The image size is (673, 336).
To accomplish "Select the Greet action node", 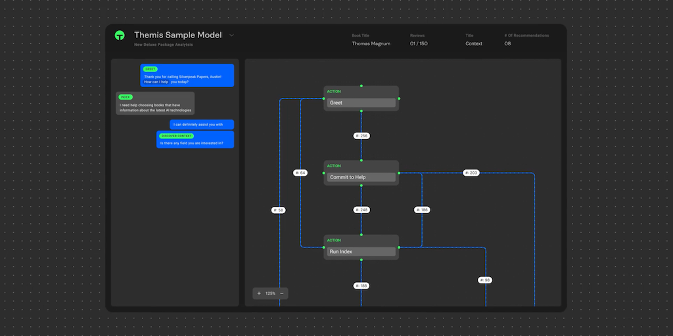I will pos(361,102).
